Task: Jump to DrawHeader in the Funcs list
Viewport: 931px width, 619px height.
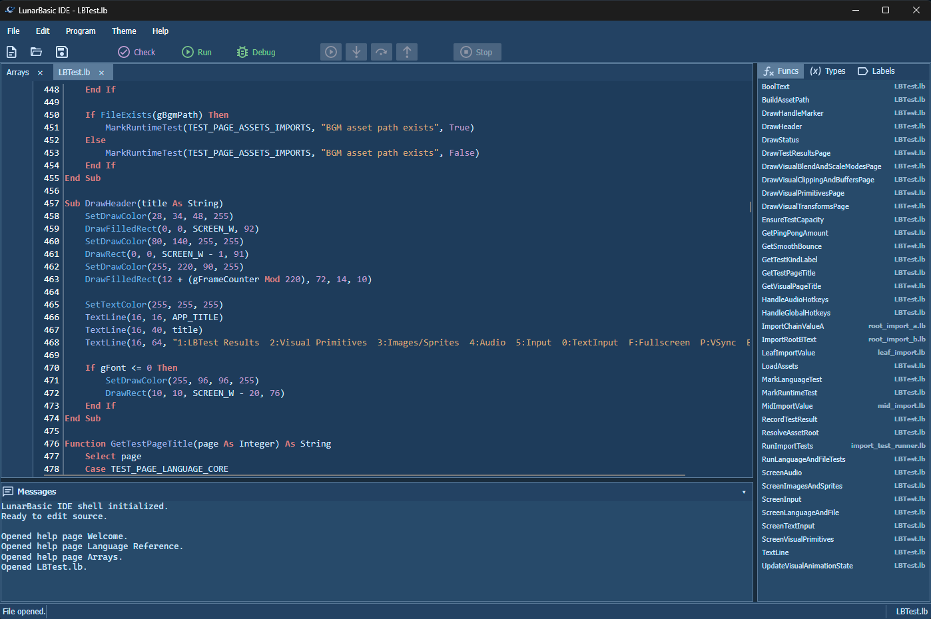Action: click(x=782, y=126)
